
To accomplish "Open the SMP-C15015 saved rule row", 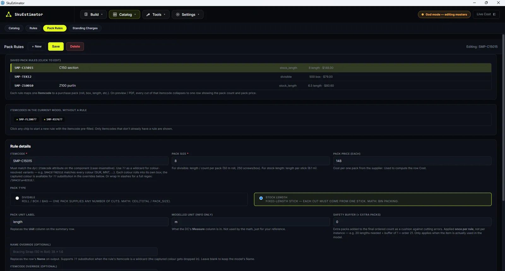I will point(251,68).
